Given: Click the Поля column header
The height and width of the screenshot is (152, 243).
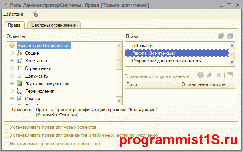Looking at the screenshot, I should [153, 84].
